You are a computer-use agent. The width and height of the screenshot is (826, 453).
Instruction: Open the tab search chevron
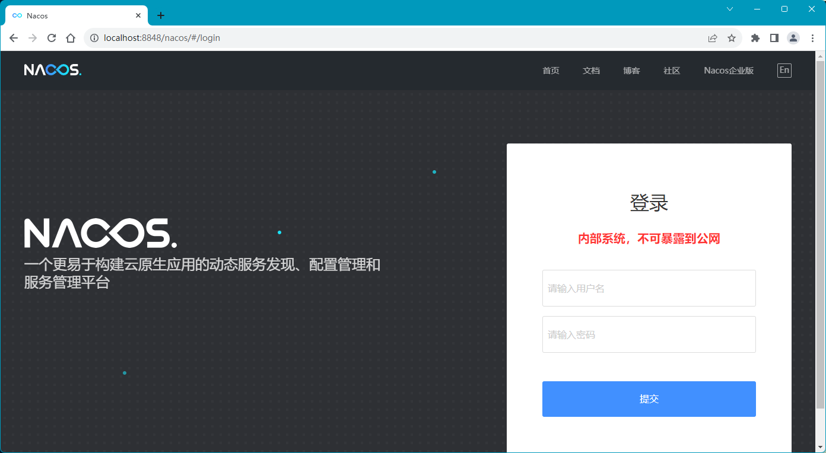730,9
